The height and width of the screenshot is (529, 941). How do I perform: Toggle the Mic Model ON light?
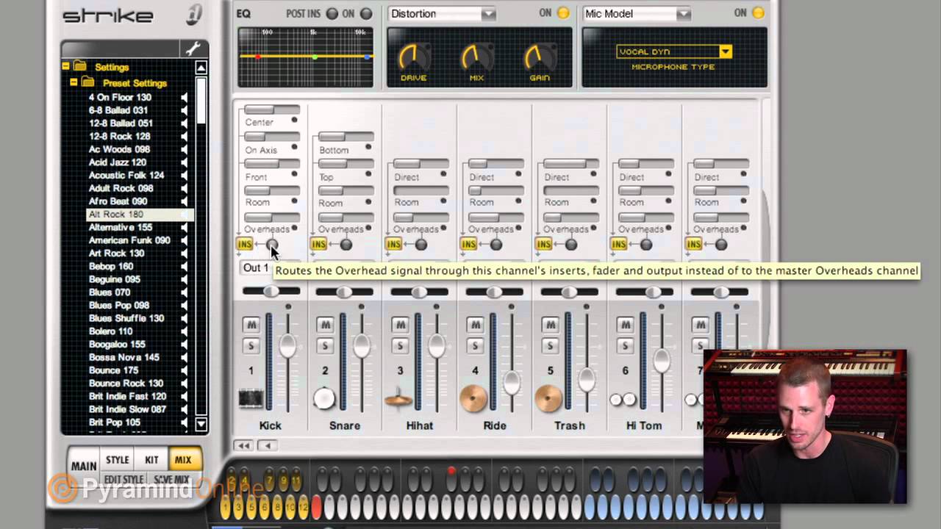759,13
